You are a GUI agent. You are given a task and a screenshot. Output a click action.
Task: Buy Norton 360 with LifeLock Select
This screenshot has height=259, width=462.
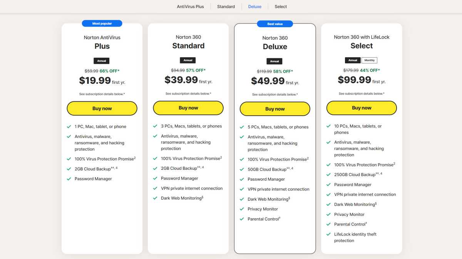362,108
